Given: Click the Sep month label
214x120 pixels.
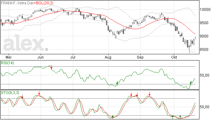Looking at the screenshot, I should 140,57.
